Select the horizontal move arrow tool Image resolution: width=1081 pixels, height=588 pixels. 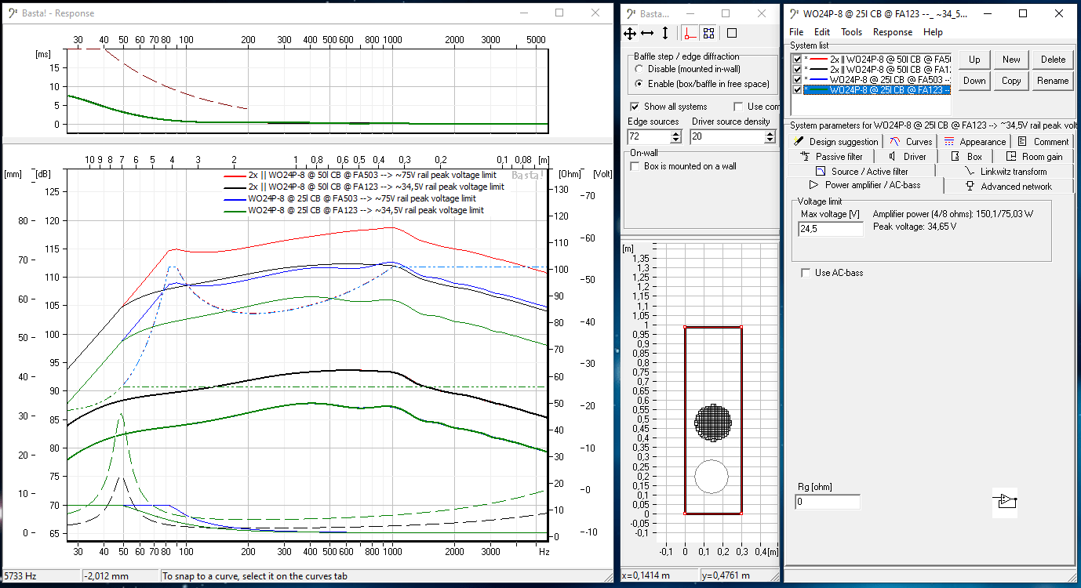pos(647,33)
